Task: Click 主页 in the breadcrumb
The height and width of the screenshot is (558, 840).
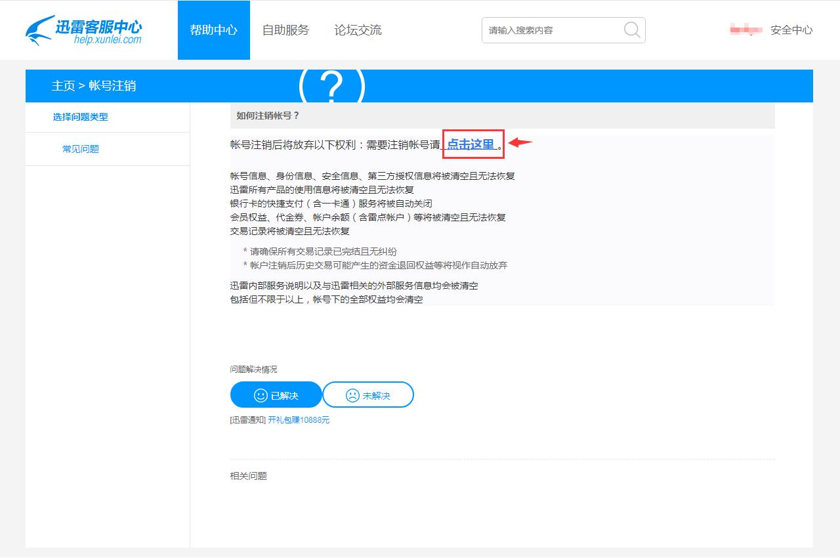Action: pyautogui.click(x=62, y=86)
